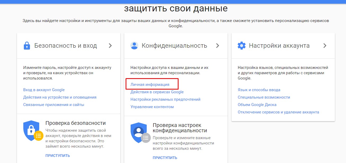
Task: Open Действия в сервисах Google link
Action: [x=157, y=92]
